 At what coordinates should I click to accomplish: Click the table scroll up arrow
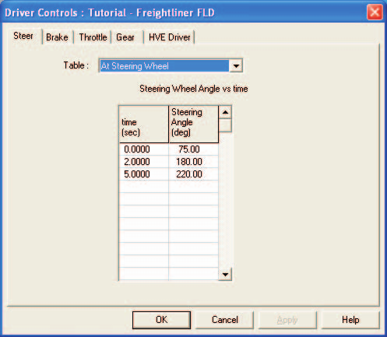pos(225,112)
